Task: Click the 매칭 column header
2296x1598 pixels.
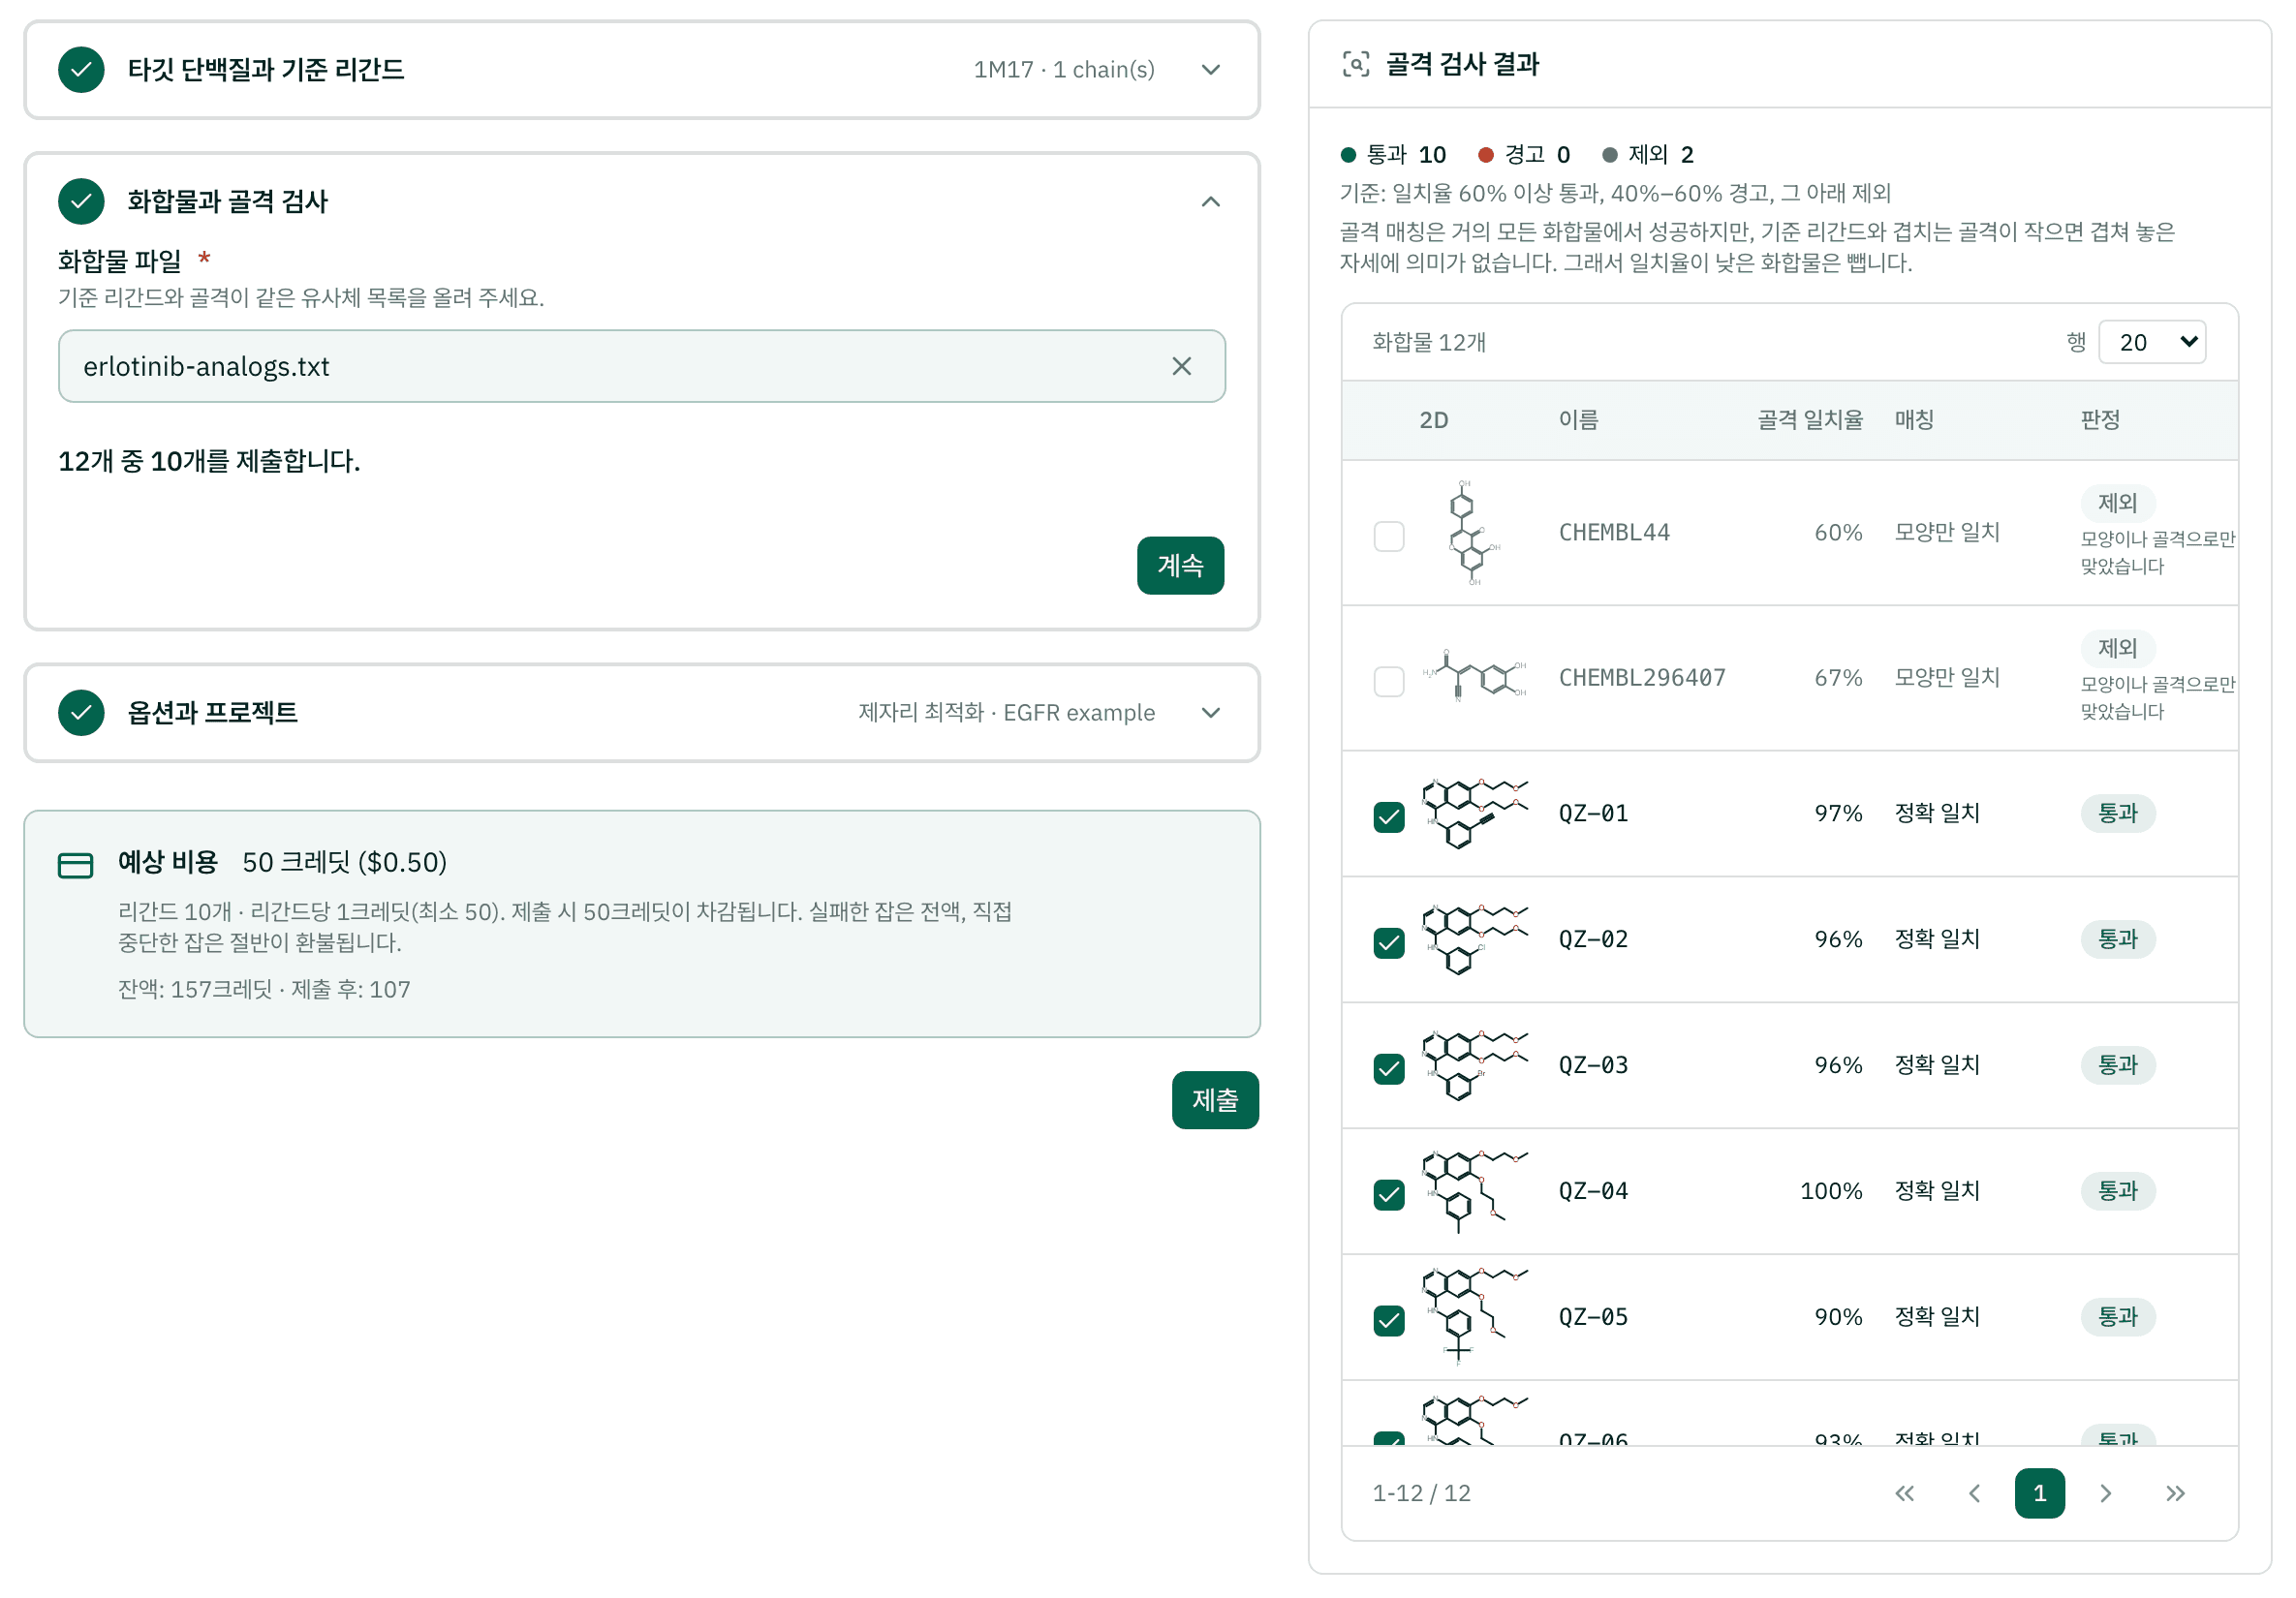Action: [1914, 420]
